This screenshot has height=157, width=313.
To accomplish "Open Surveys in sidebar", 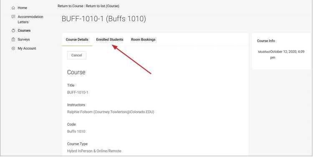I will click(x=24, y=40).
